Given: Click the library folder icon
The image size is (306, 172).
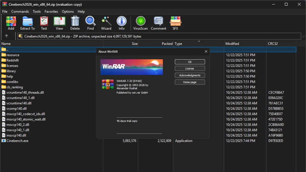Looking at the screenshot, I should pyautogui.click(x=4, y=71).
